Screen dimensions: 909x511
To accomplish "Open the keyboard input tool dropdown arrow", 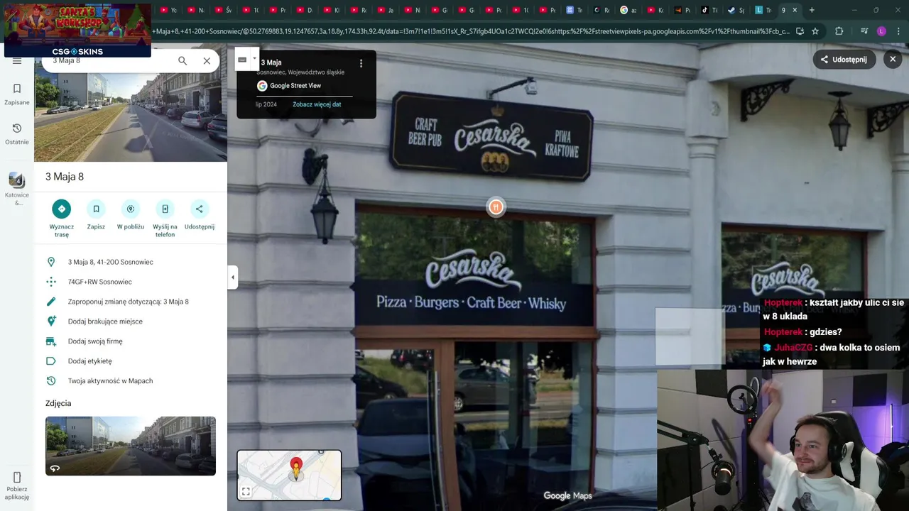I will (254, 59).
